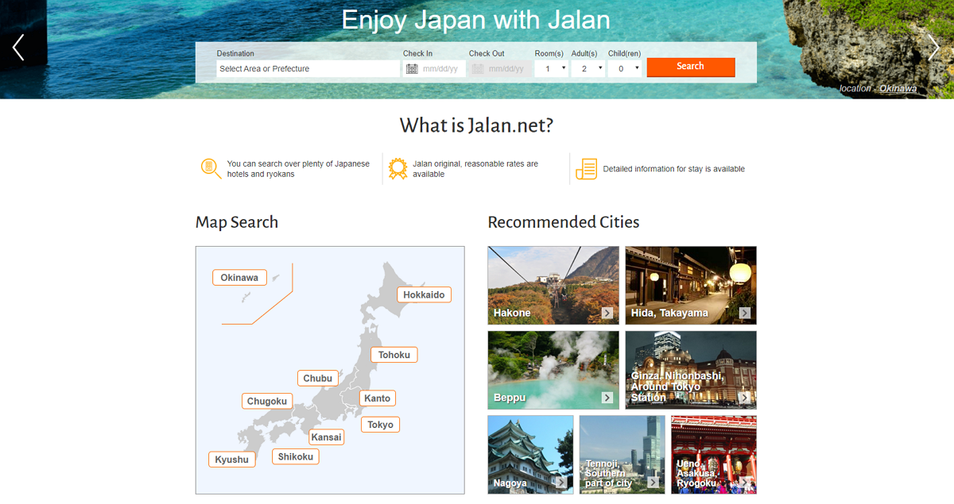The height and width of the screenshot is (504, 954).
Task: Click the next slide arrow on banner
Action: 934,48
